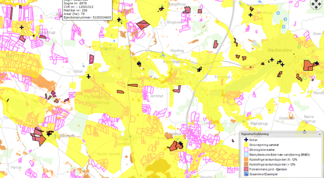Click the Vojens town label
This screenshot has width=324, height=178.
(x=108, y=48)
